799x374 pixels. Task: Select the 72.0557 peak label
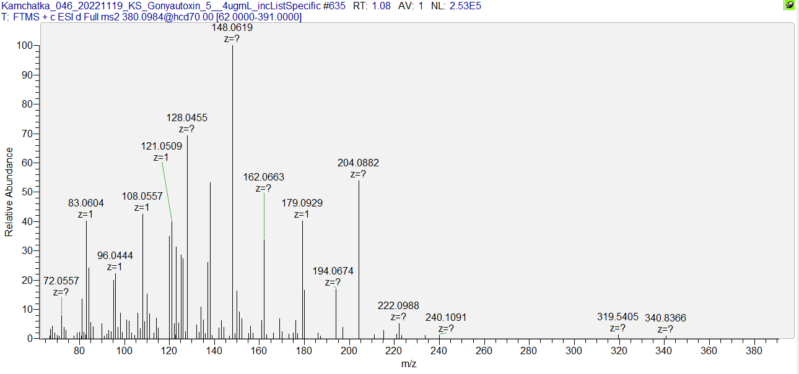(x=61, y=281)
